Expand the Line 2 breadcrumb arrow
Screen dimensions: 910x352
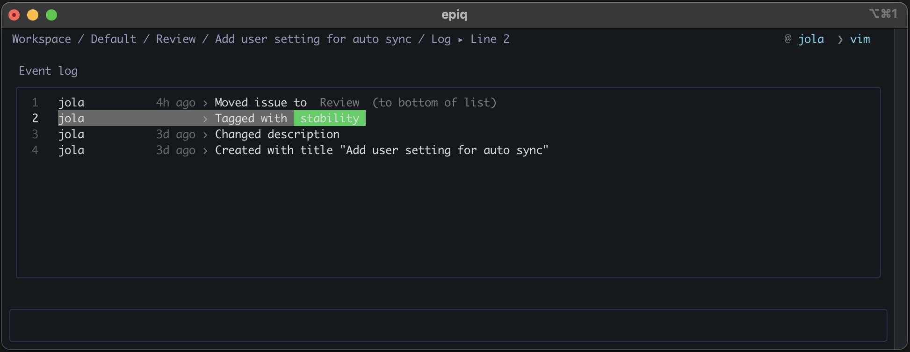pyautogui.click(x=460, y=40)
